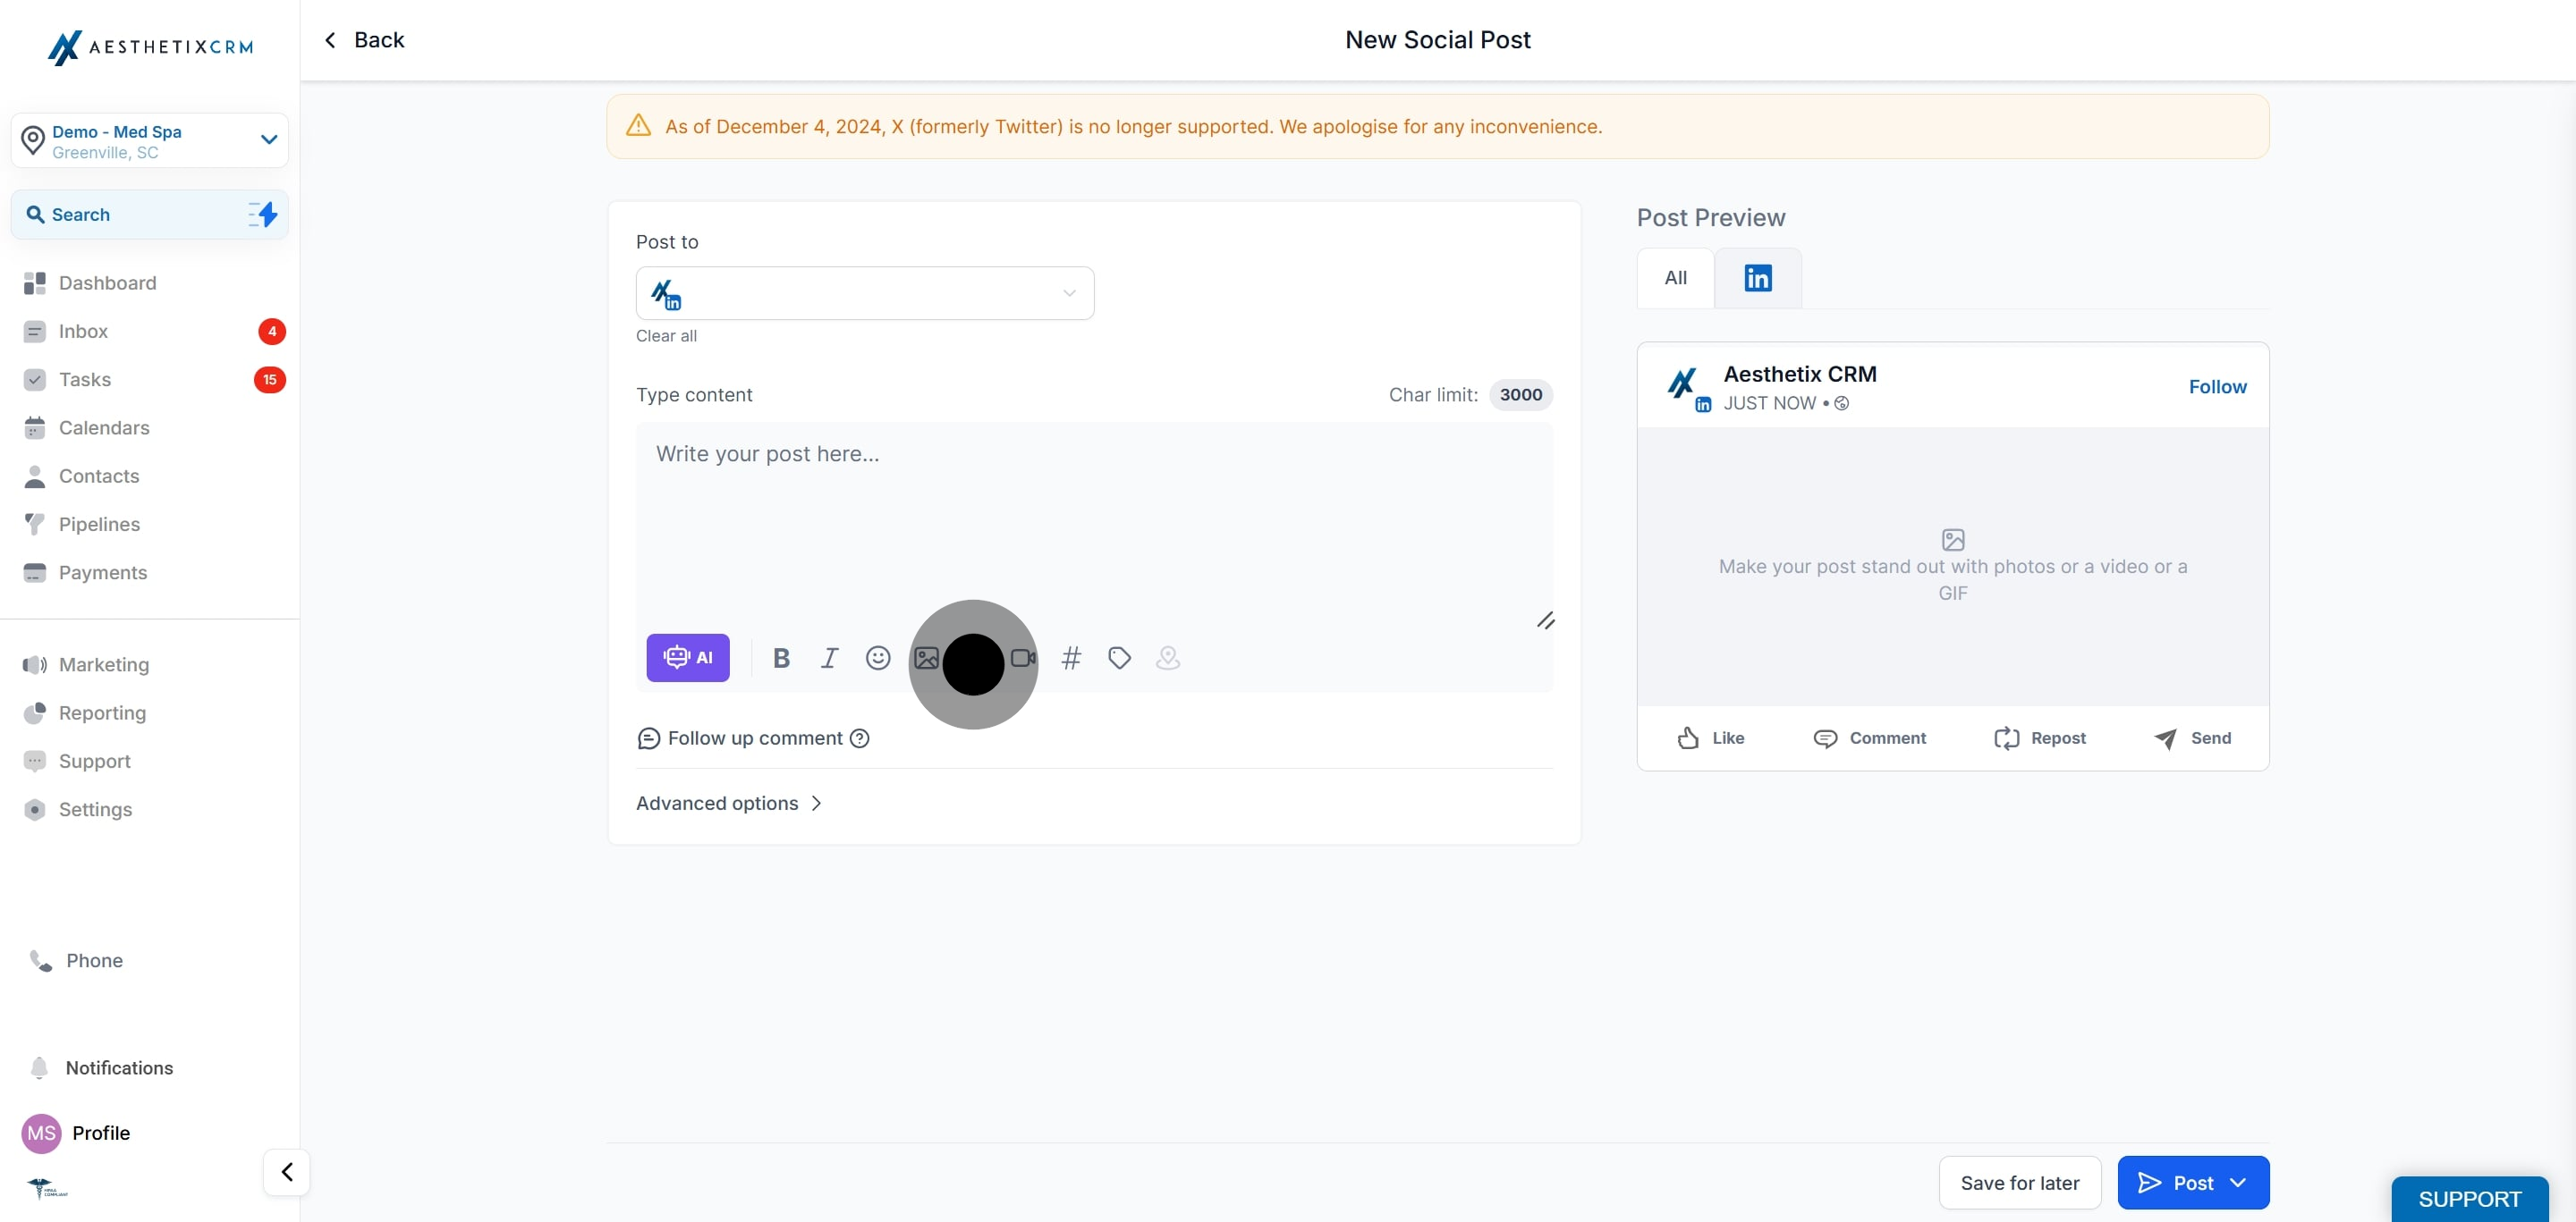The height and width of the screenshot is (1222, 2576).
Task: Open Marketing in the sidebar
Action: (103, 664)
